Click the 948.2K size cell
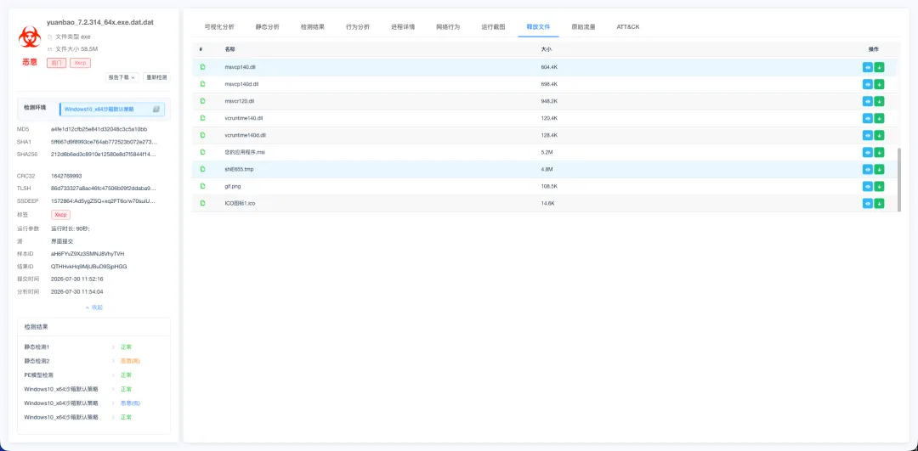The width and height of the screenshot is (918, 451). click(549, 101)
